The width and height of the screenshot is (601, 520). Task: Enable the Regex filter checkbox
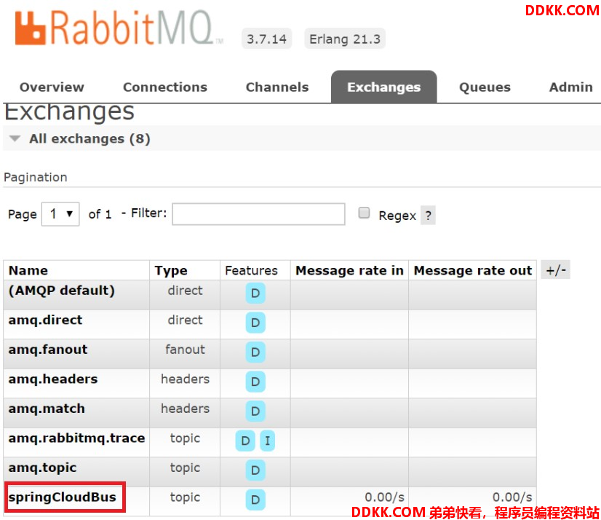coord(364,213)
